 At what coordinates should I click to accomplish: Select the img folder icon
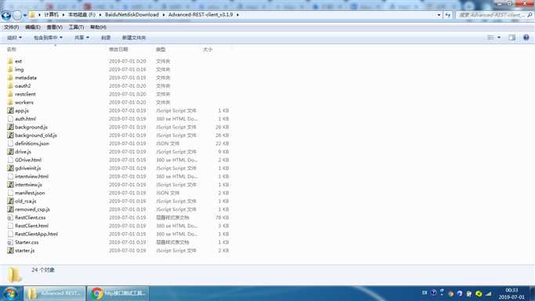coord(10,69)
